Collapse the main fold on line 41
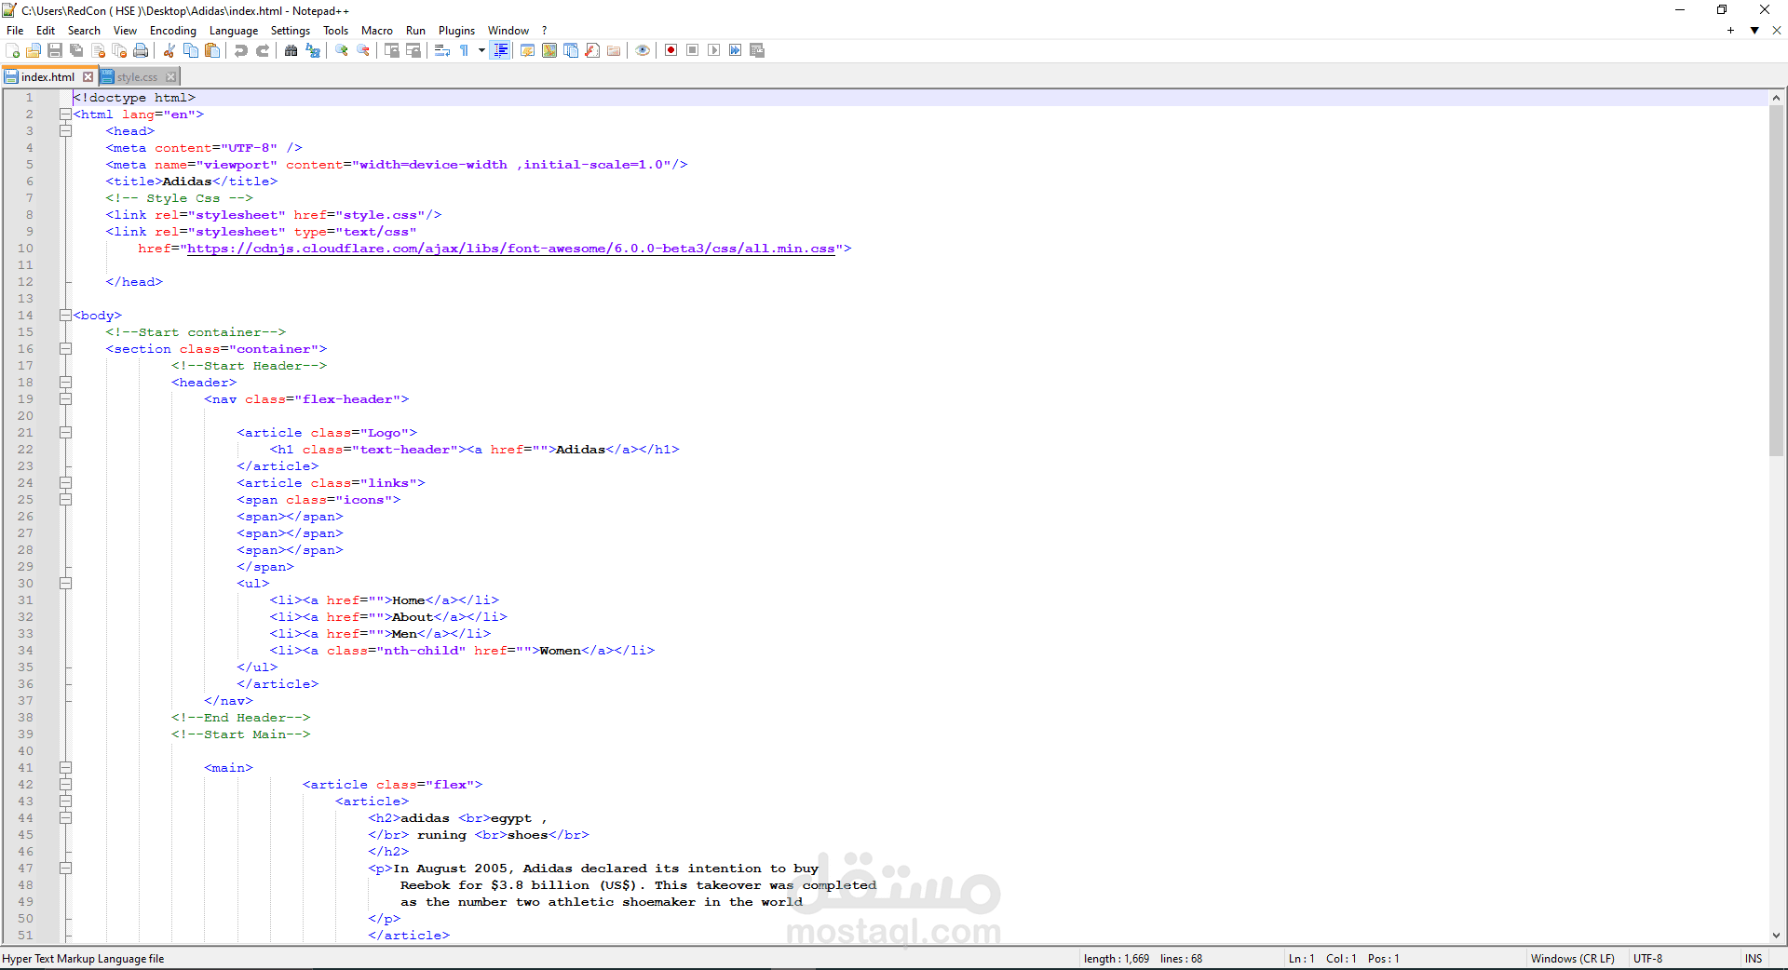Viewport: 1788px width, 970px height. pos(65,768)
